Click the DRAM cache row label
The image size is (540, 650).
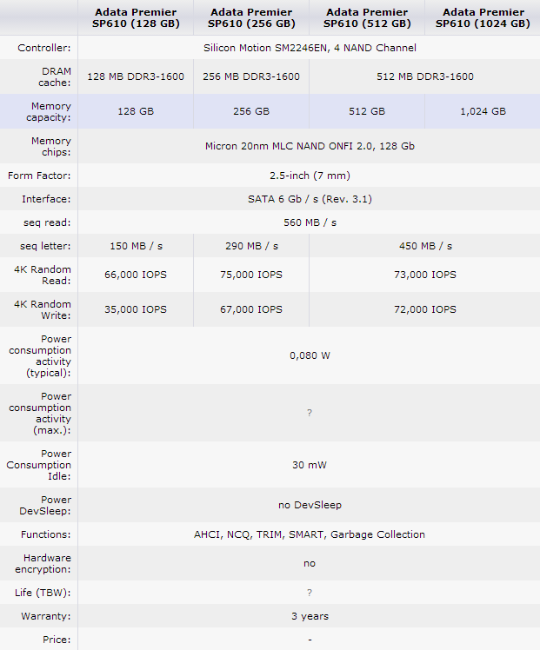54,76
